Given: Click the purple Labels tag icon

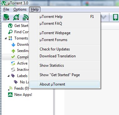Looking at the screenshot, I should [x=13, y=76].
